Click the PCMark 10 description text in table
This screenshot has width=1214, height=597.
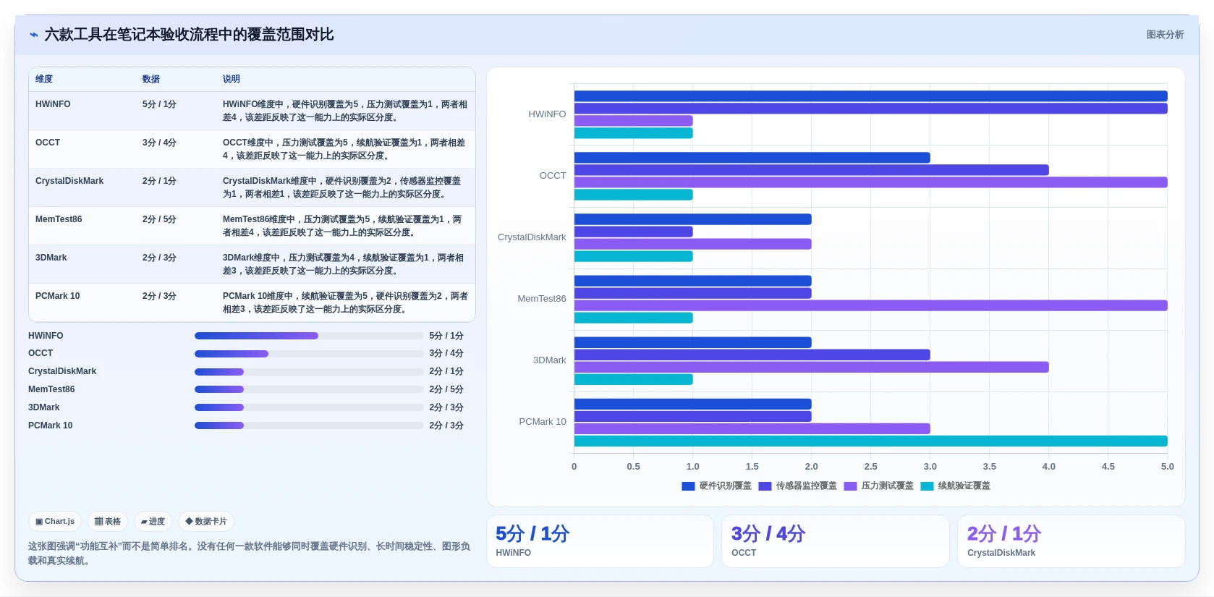click(345, 302)
